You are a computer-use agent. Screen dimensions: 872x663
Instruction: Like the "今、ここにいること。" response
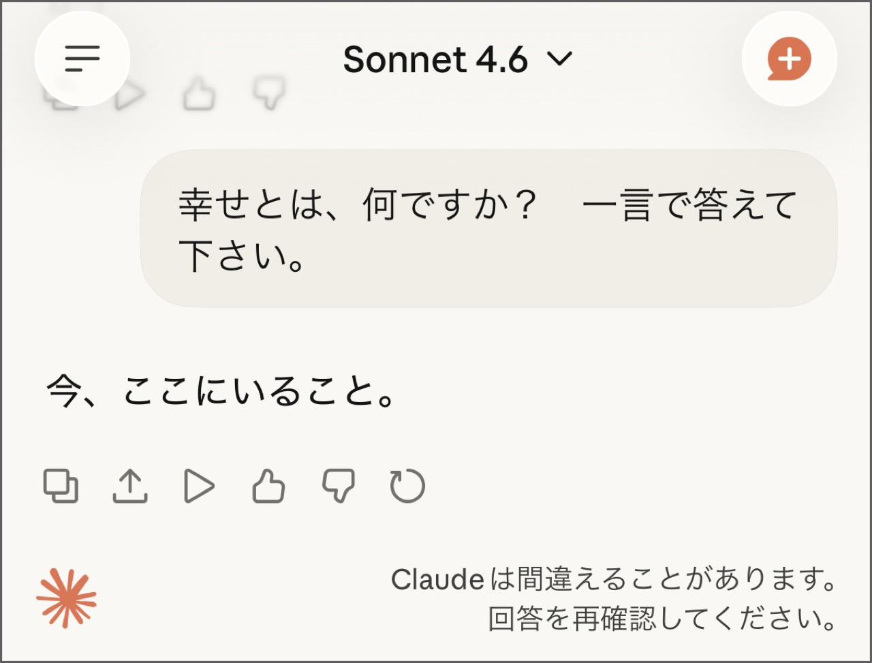268,487
